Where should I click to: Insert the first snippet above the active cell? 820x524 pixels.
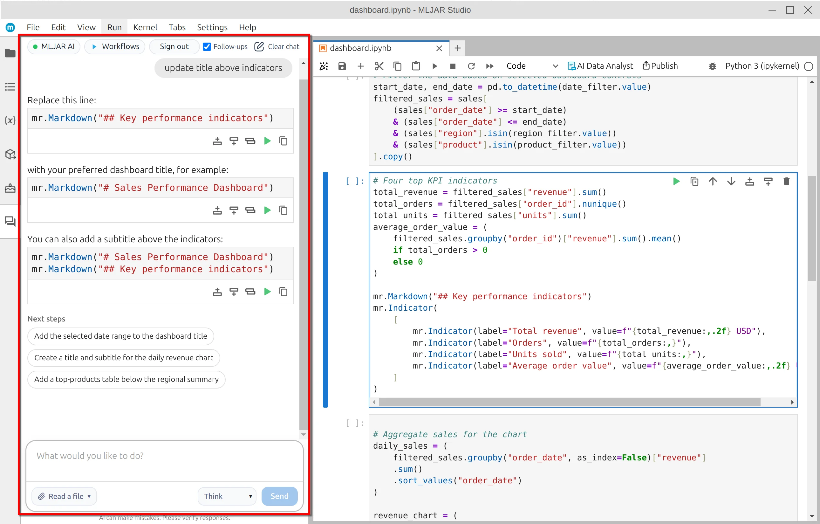[217, 141]
